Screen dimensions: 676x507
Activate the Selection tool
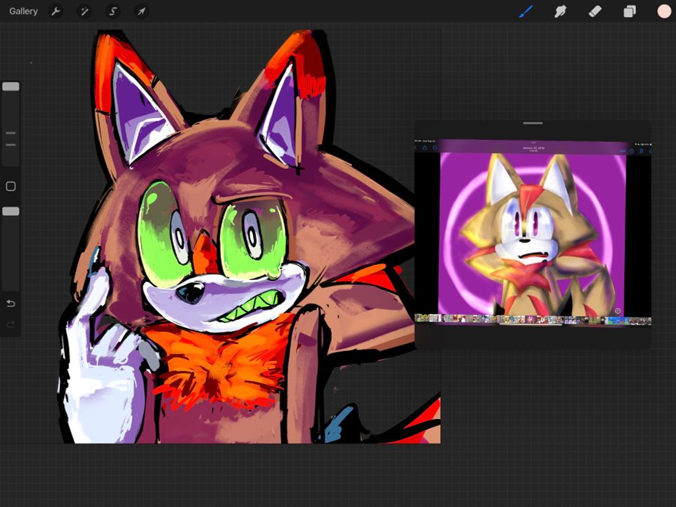[113, 11]
